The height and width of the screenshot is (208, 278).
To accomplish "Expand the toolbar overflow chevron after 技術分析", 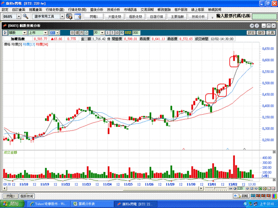I will point(212,18).
